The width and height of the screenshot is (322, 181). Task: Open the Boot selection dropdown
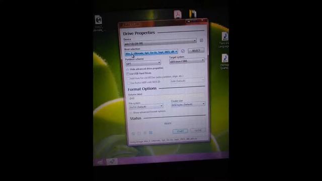[151, 52]
